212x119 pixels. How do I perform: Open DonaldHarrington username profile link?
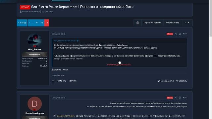click(34, 113)
